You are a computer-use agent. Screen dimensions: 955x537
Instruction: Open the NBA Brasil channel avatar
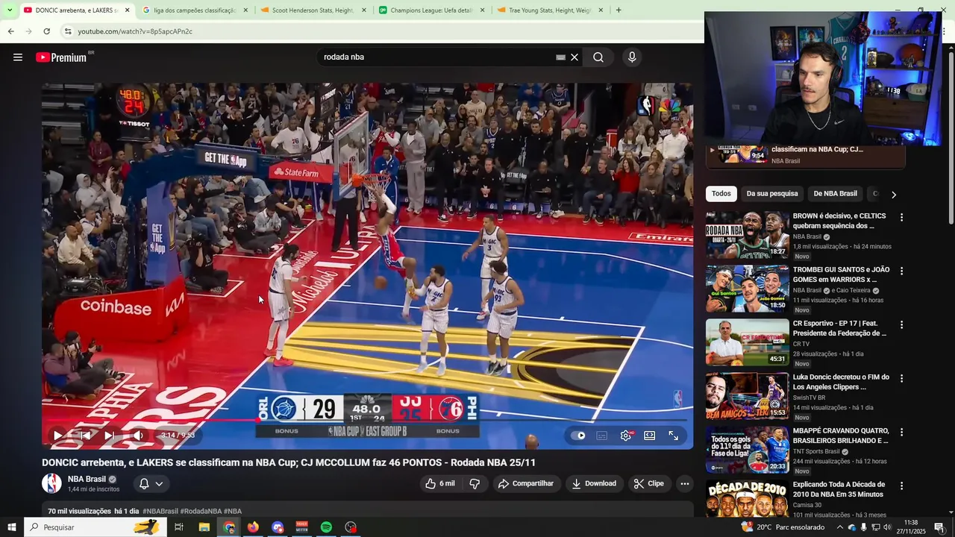[x=51, y=483]
